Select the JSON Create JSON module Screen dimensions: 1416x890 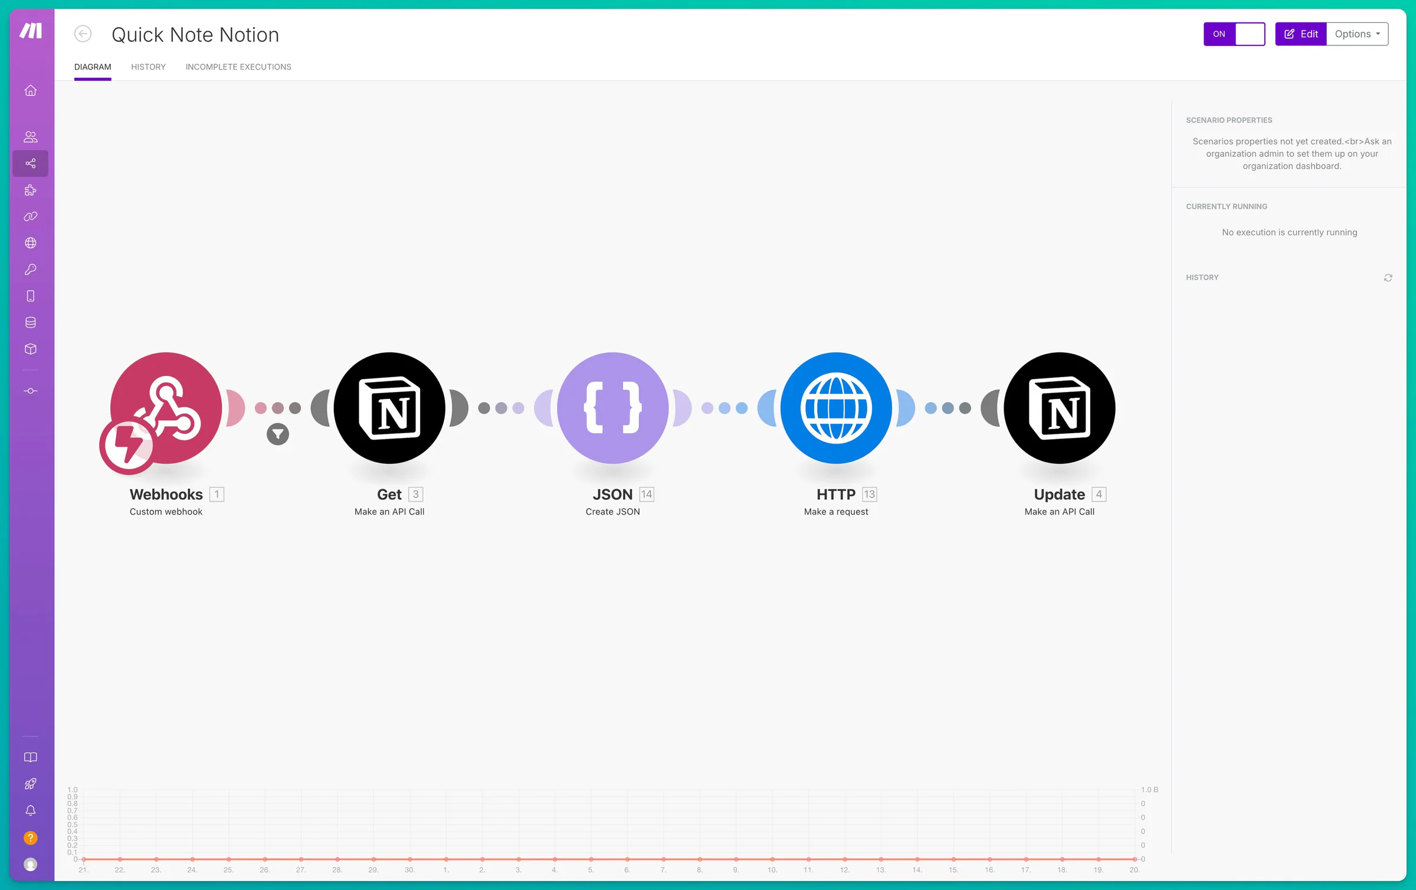613,408
